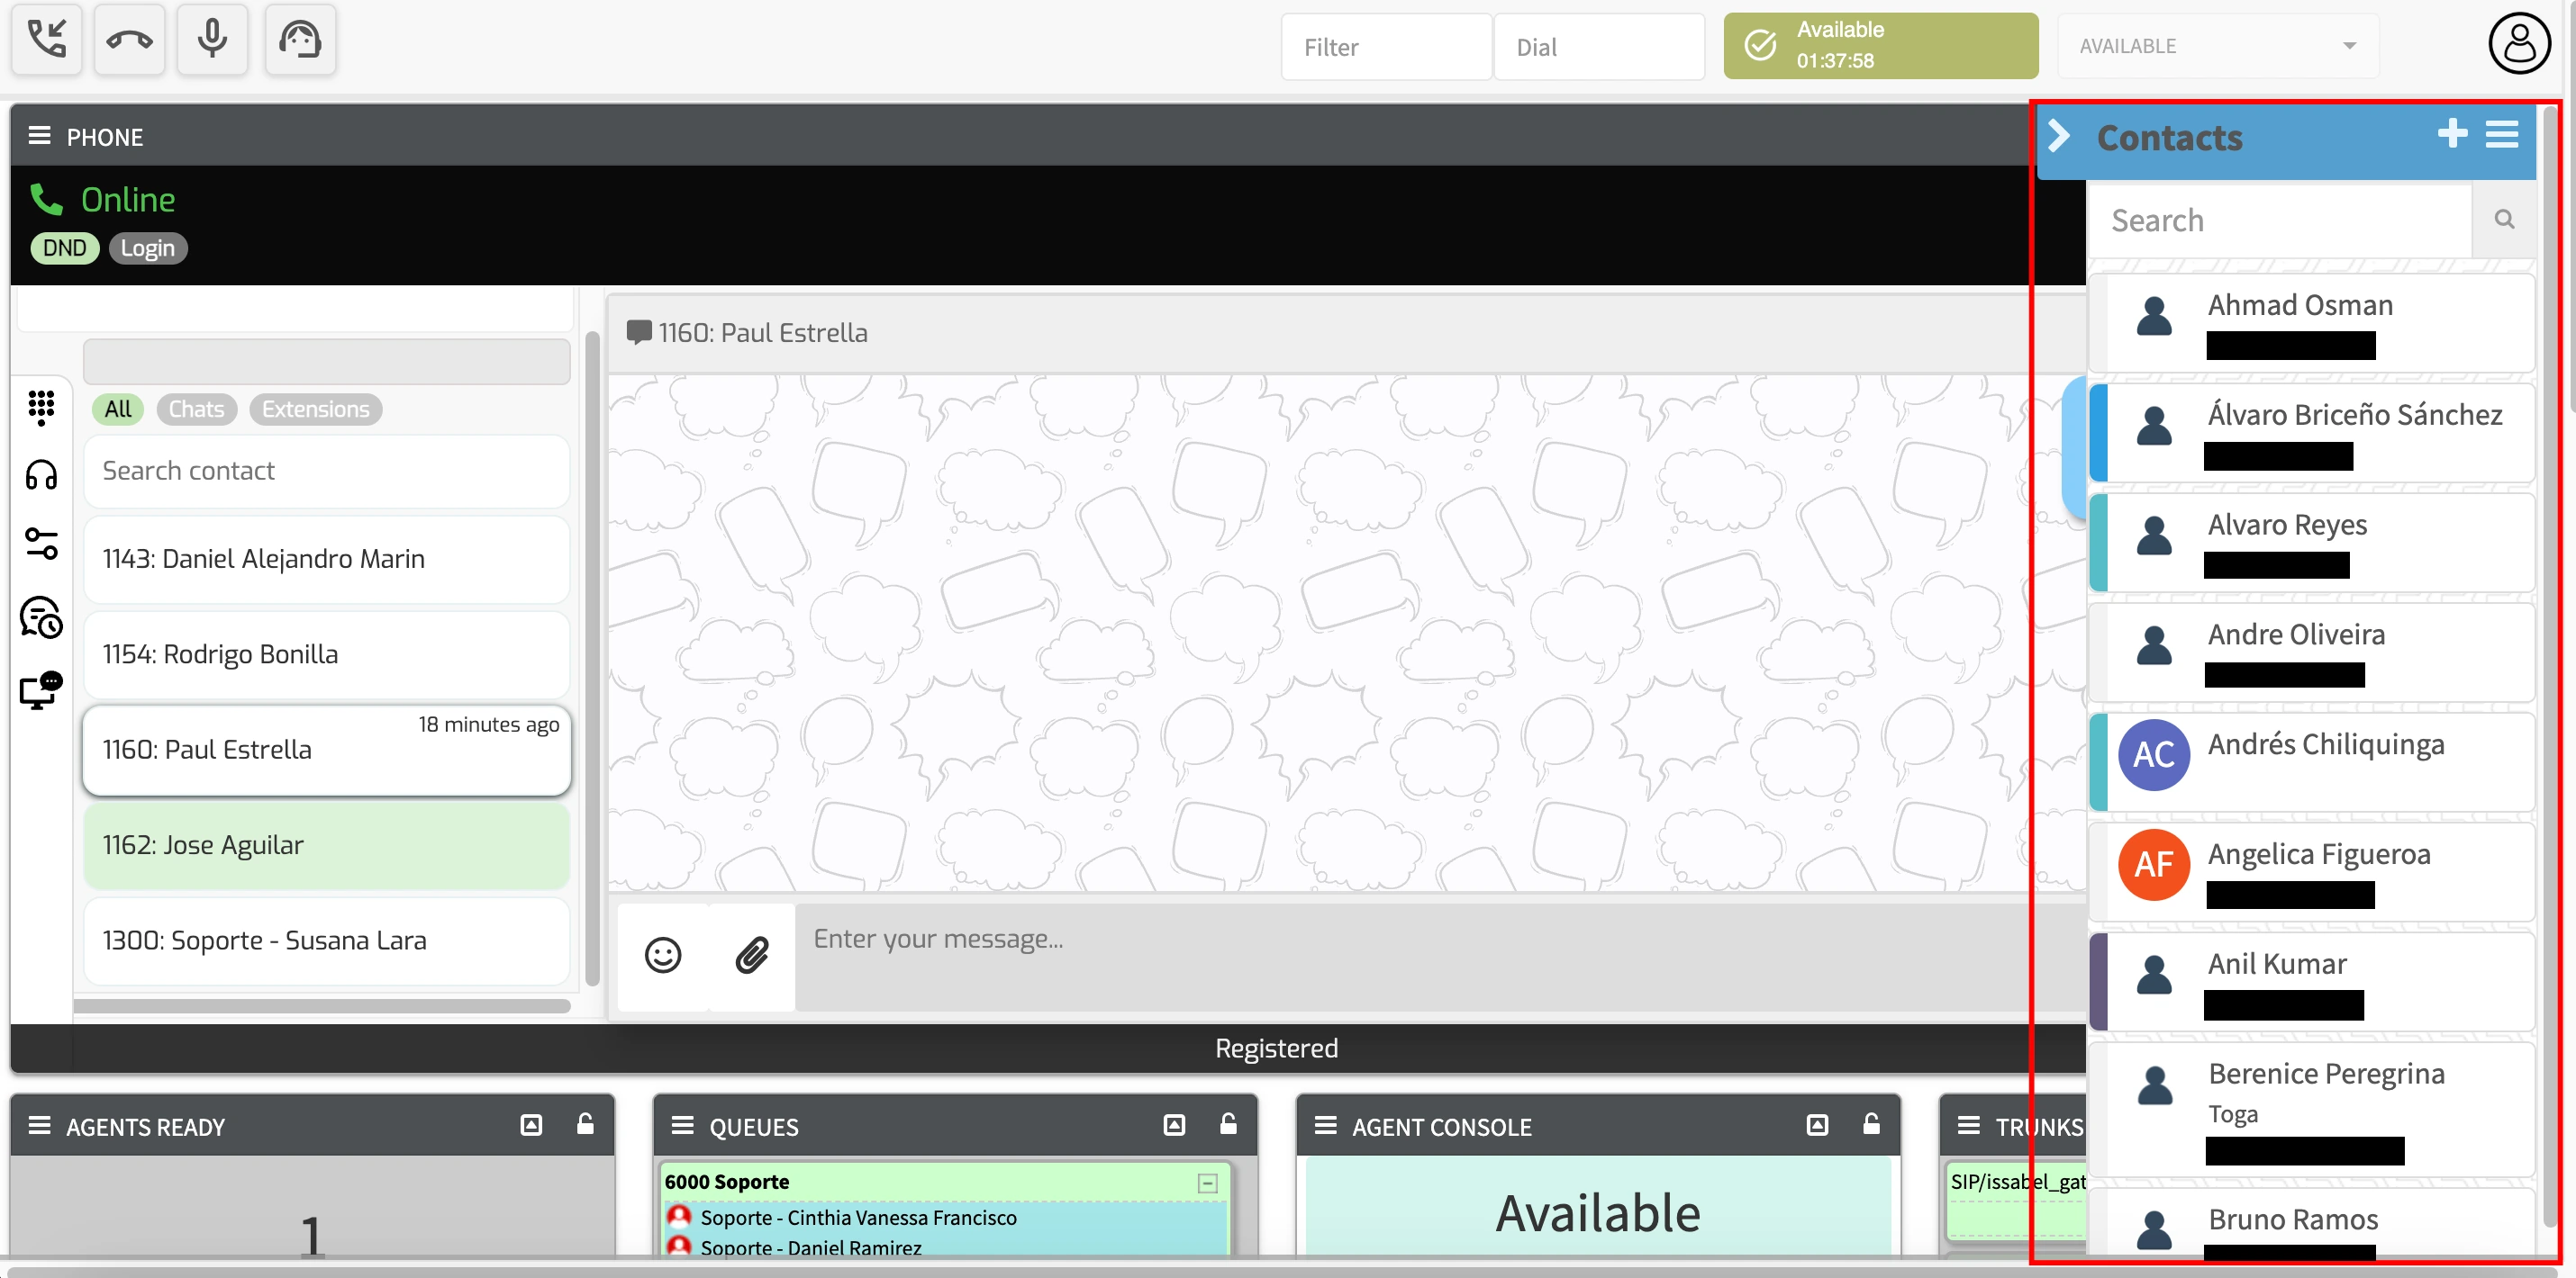The height and width of the screenshot is (1278, 2576).
Task: Attach a file to the chat
Action: [x=752, y=955]
